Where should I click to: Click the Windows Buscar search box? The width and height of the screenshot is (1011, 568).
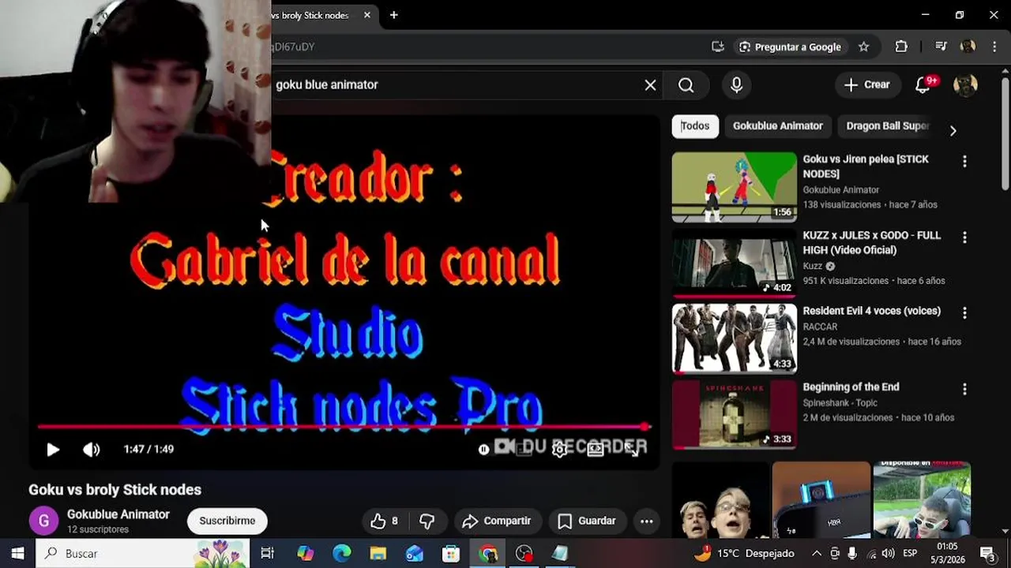[x=143, y=553]
